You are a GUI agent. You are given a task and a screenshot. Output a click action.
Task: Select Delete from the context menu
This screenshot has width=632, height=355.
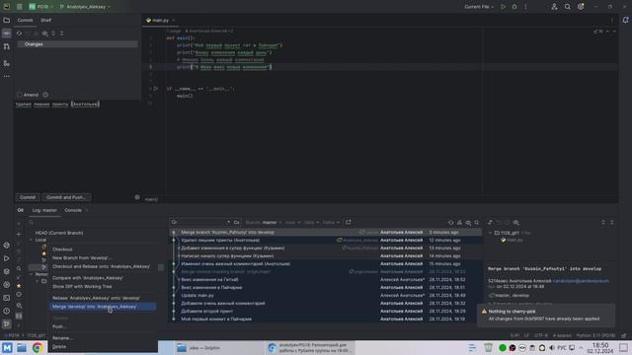[x=59, y=346]
